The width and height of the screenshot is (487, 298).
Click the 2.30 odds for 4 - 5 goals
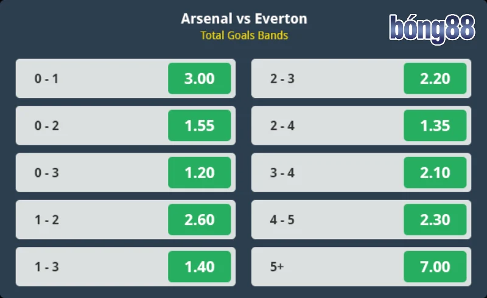[435, 220]
